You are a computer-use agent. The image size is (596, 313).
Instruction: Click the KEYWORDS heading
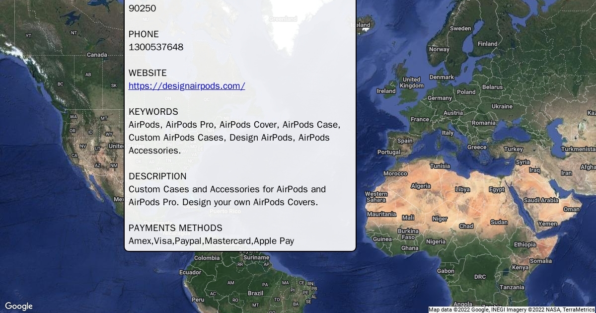(153, 112)
